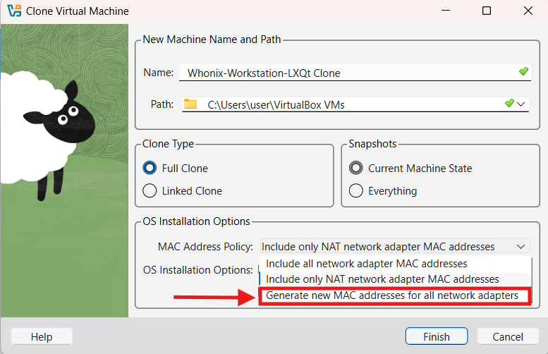The width and height of the screenshot is (548, 354).
Task: Pick Include only NAT network adapter option
Action: (382, 279)
